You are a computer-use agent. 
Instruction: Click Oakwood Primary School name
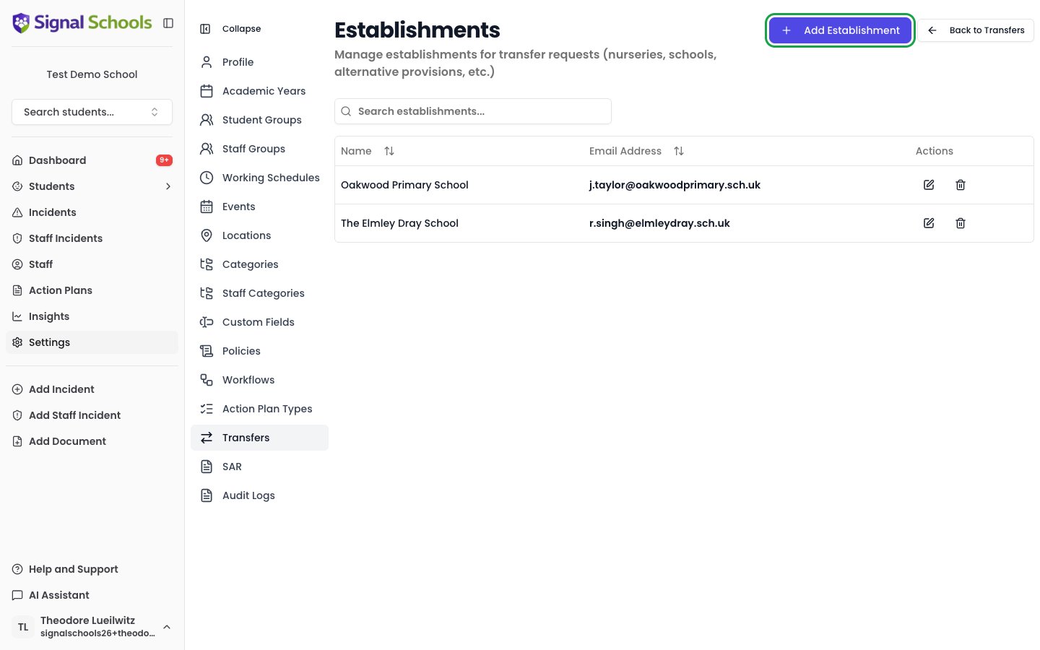click(404, 185)
